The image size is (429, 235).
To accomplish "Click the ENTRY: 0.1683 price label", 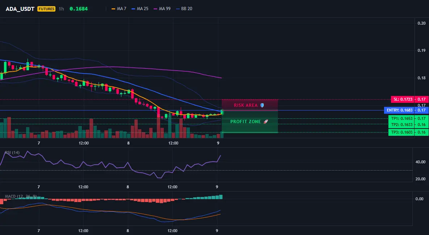I will tap(399, 110).
